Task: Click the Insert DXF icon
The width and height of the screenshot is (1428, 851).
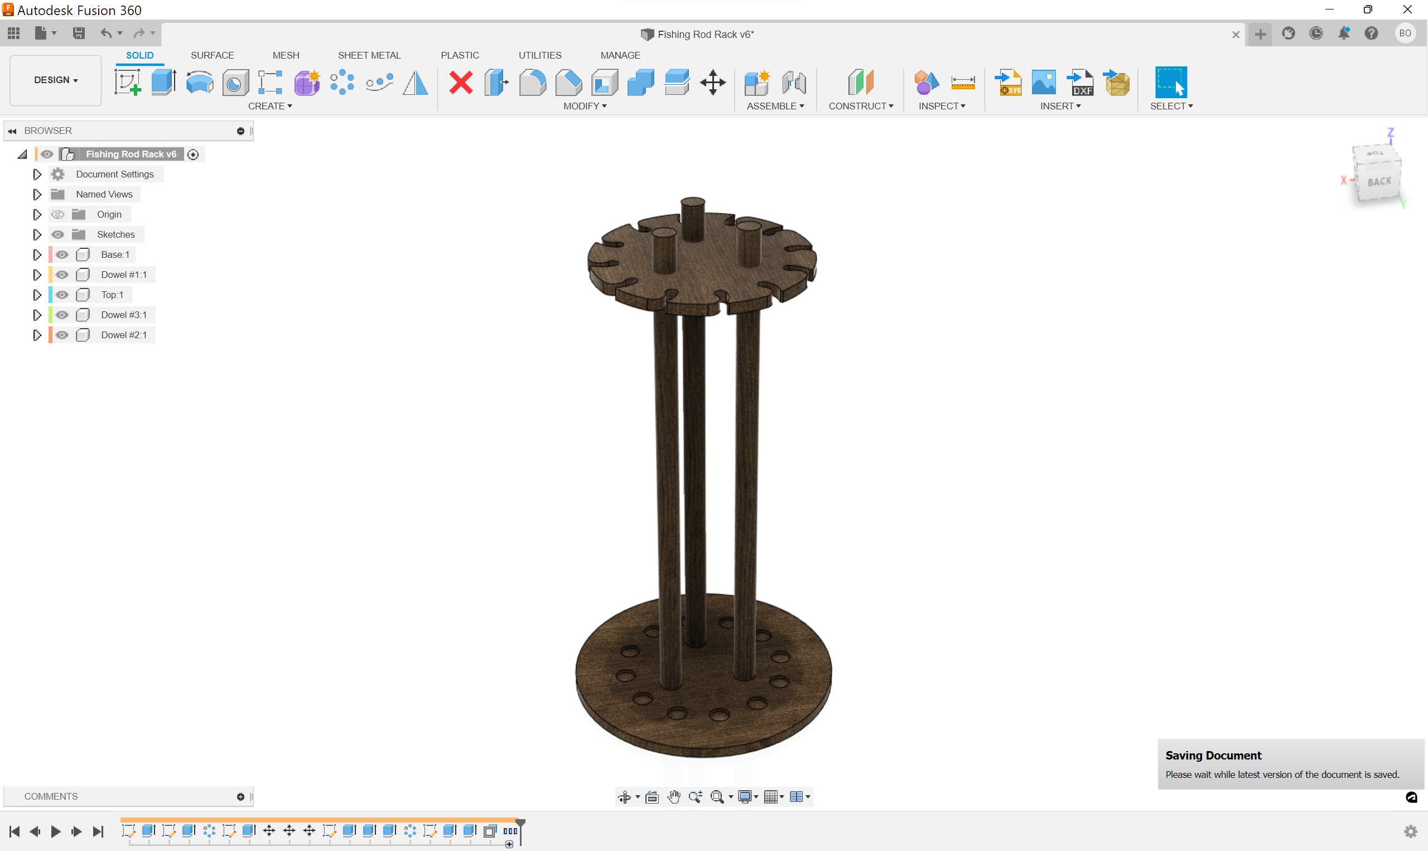Action: [1080, 82]
